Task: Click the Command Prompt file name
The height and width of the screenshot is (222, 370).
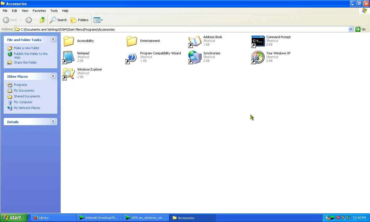Action: coord(278,37)
